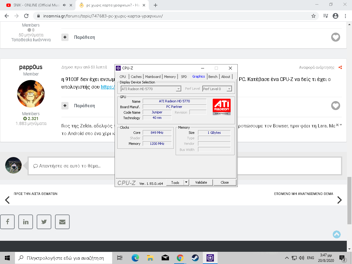Open the SPD tab in CPU-Z
This screenshot has height=264, width=352.
pos(184,77)
